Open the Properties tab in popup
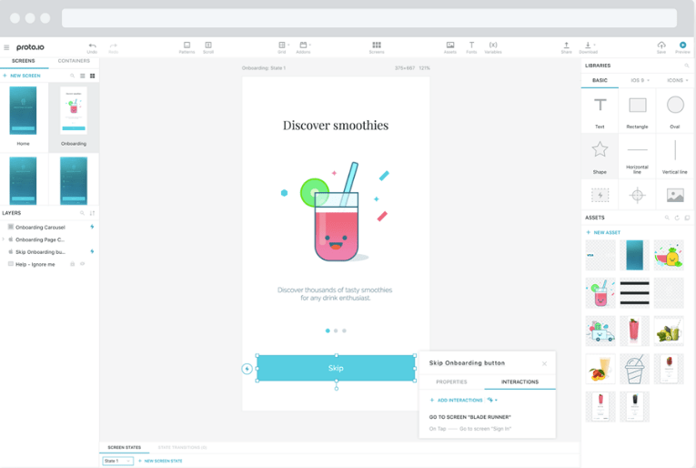696x468 pixels. 451,382
